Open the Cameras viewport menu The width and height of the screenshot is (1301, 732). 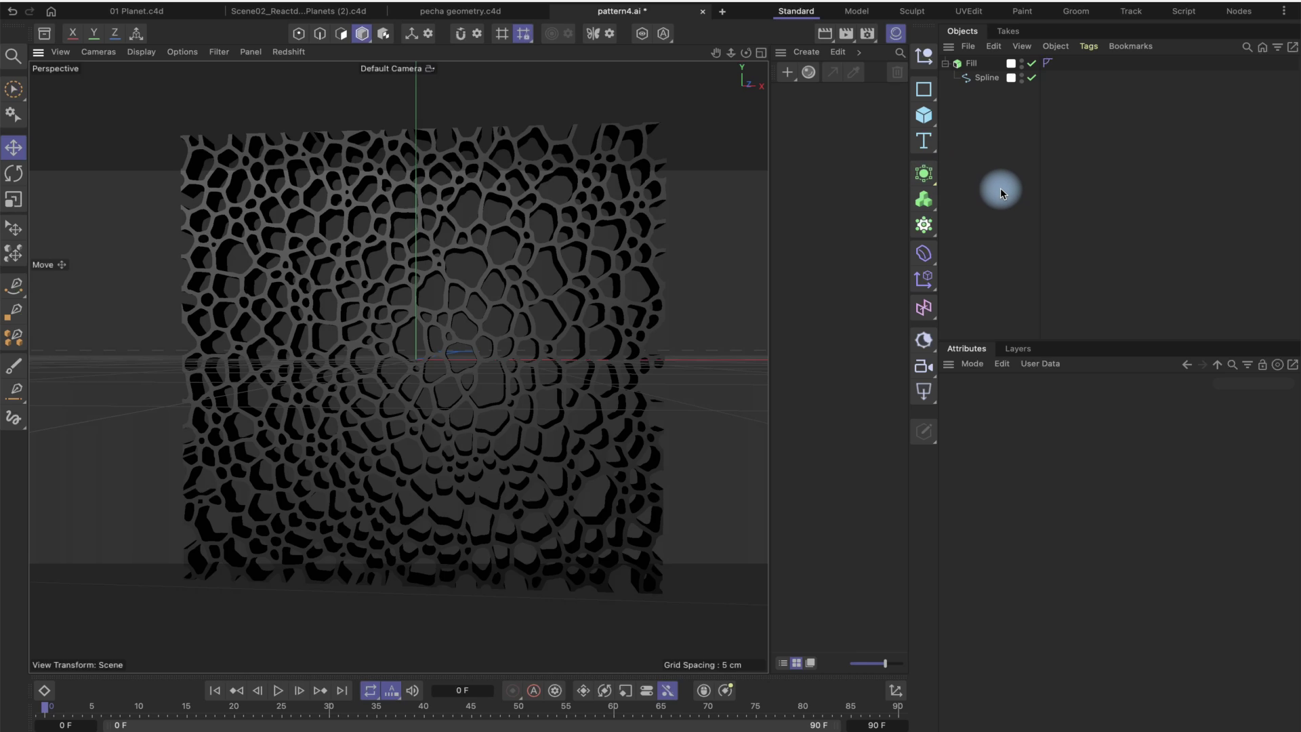[98, 52]
